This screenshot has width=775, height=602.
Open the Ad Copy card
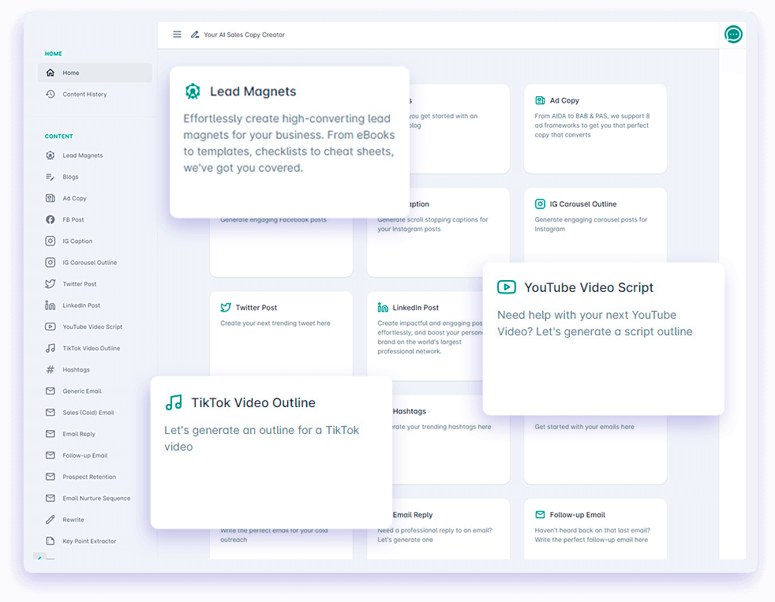tap(595, 128)
